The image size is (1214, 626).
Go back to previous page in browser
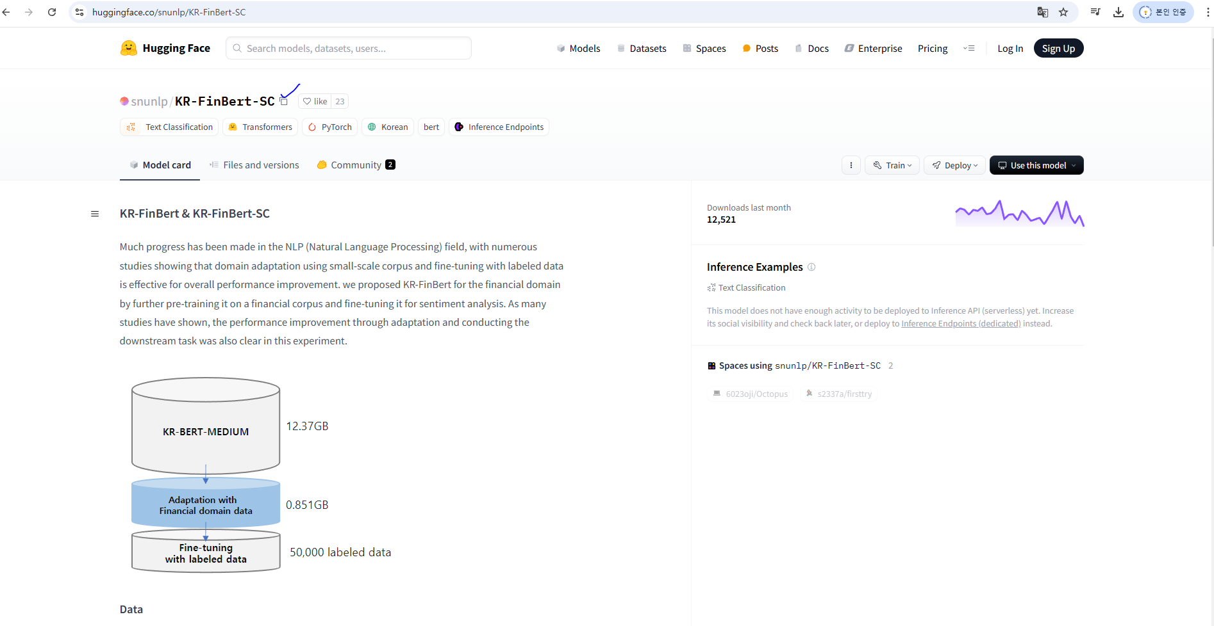click(6, 12)
